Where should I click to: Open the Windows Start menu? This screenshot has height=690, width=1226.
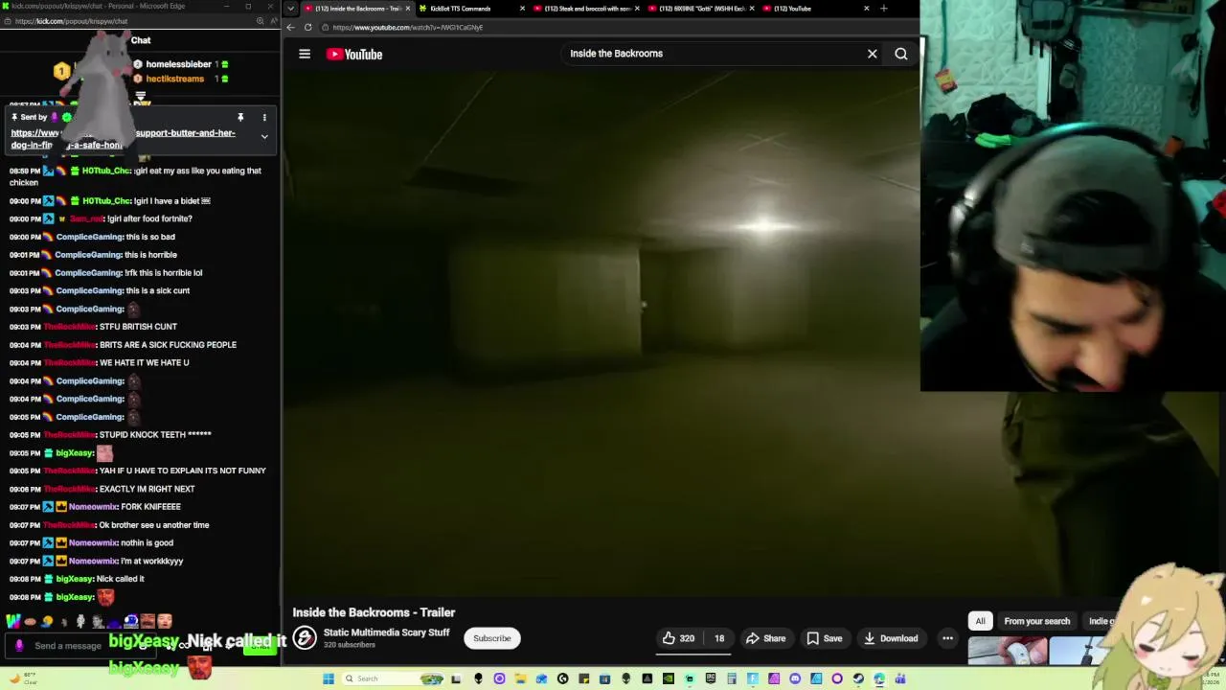point(329,678)
